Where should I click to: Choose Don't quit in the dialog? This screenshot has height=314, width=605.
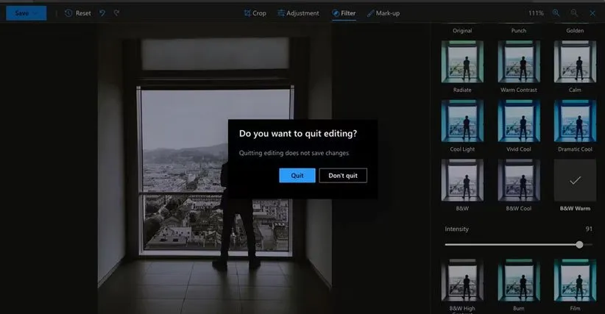(x=343, y=175)
